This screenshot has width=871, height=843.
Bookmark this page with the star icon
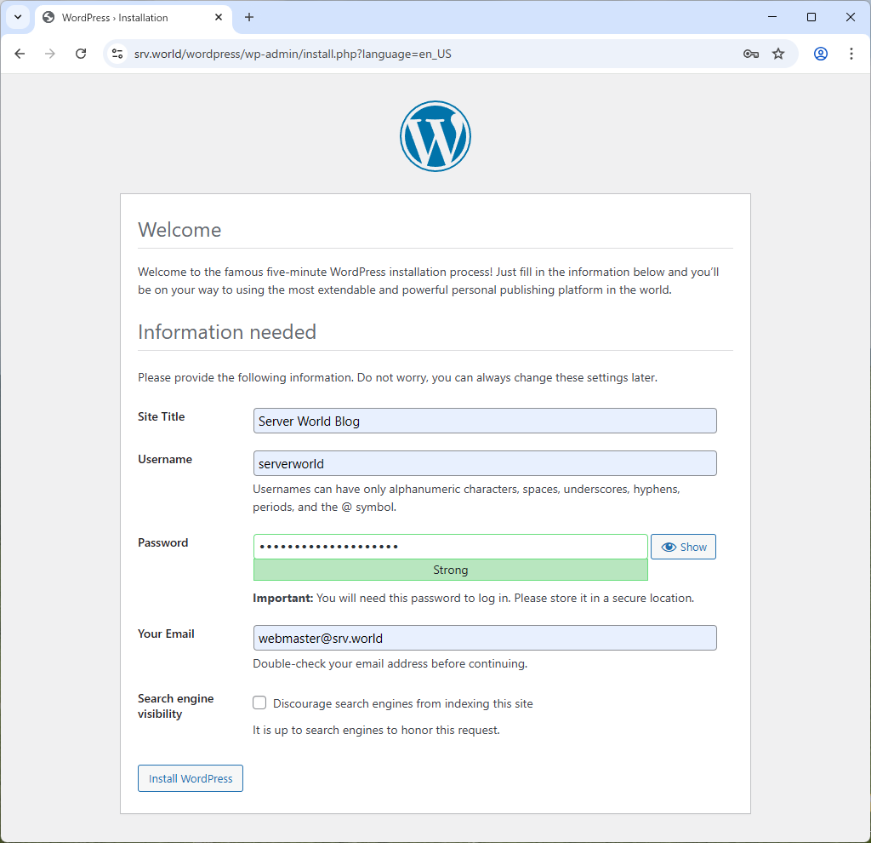click(778, 53)
